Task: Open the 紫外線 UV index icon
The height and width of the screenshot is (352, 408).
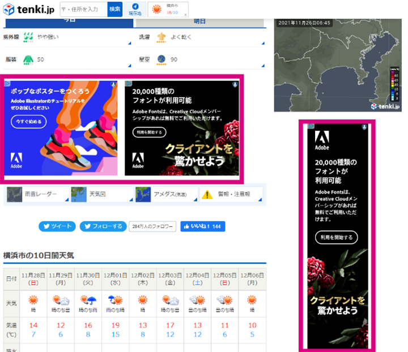Action: (28, 37)
